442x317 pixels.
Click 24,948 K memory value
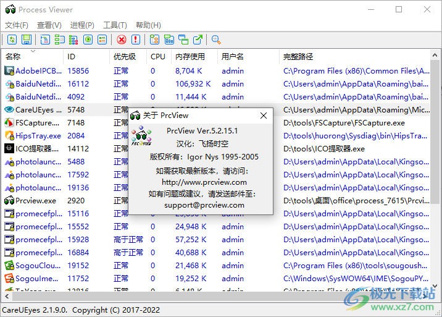(x=191, y=227)
